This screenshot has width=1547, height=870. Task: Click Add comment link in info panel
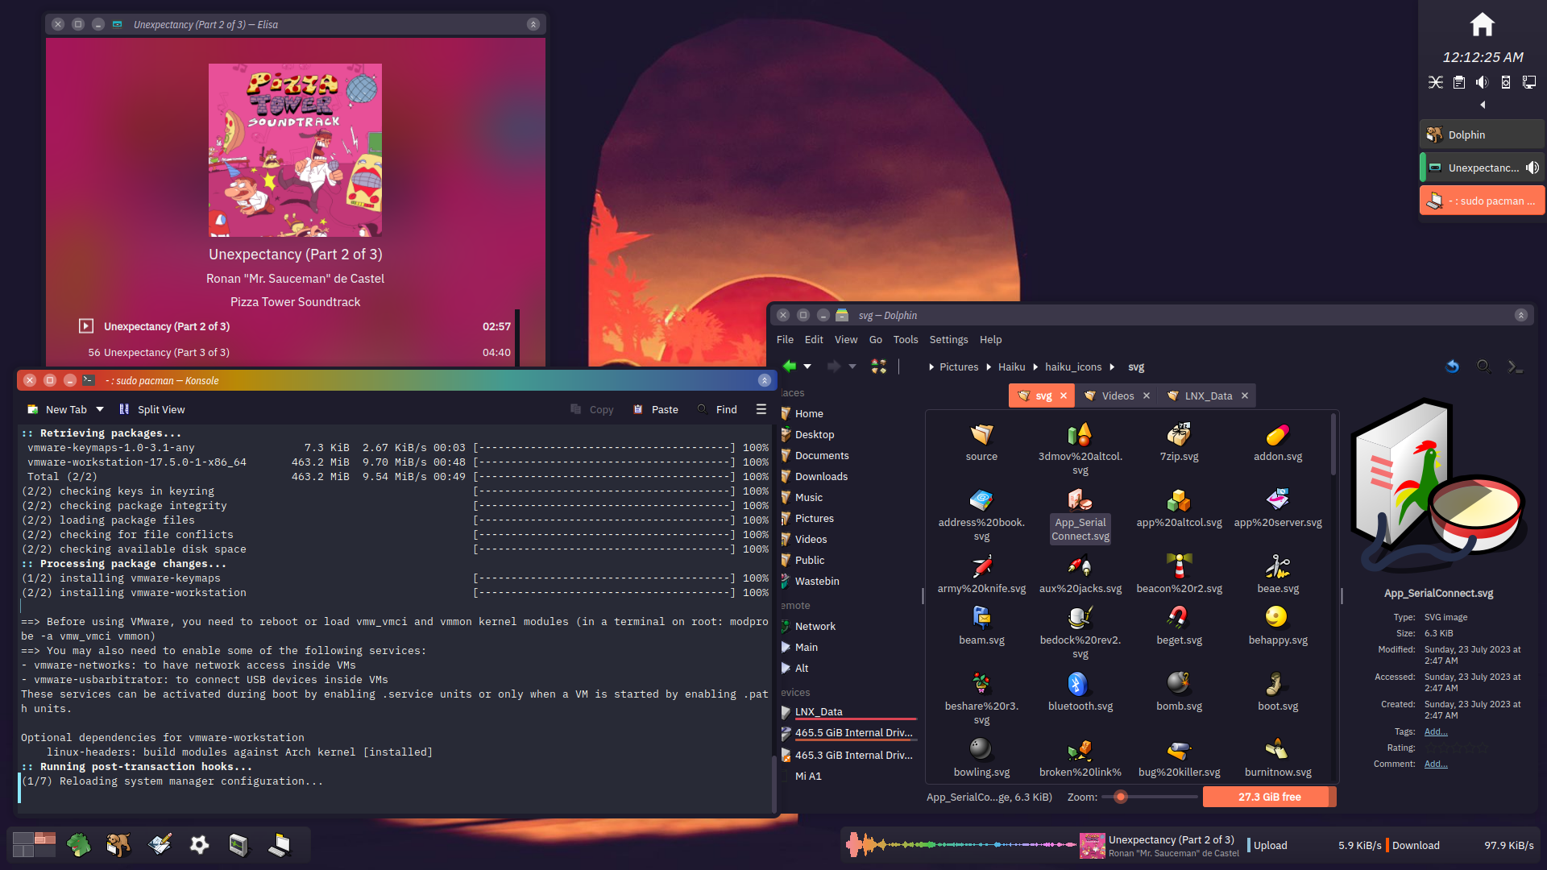pos(1436,764)
